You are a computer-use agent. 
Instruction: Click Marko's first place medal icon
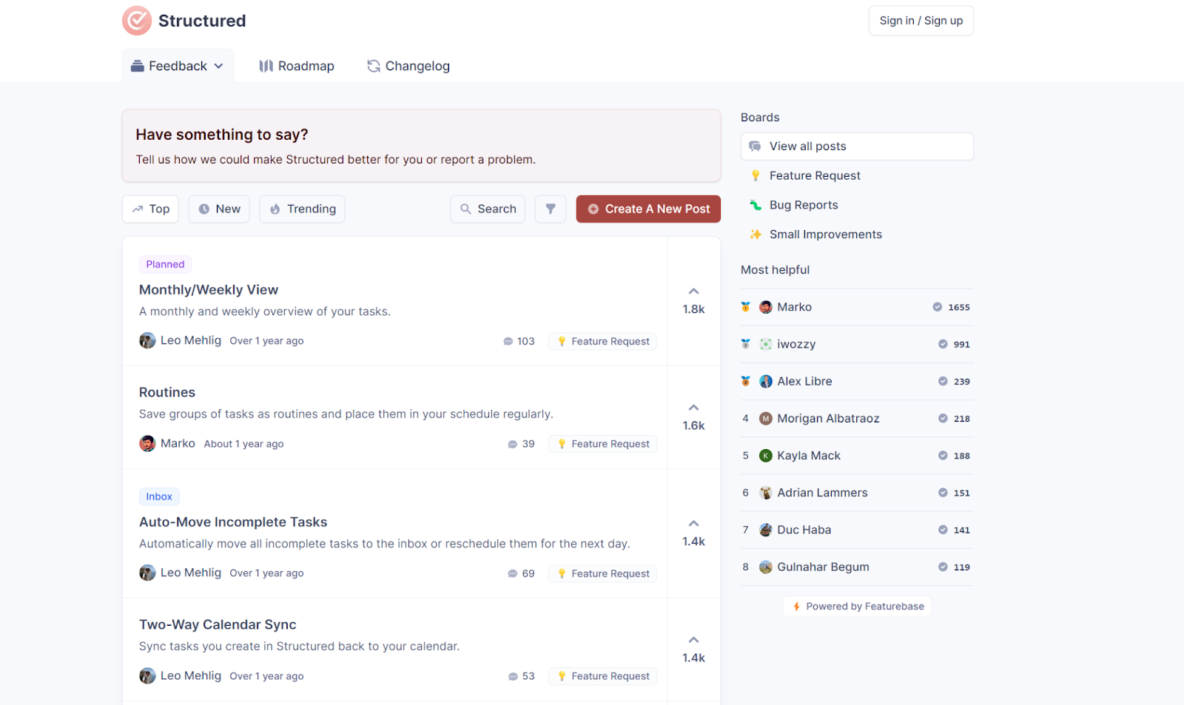click(745, 307)
